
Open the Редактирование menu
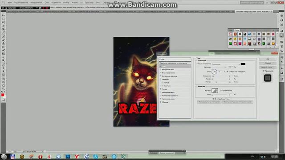(x=21, y=3)
